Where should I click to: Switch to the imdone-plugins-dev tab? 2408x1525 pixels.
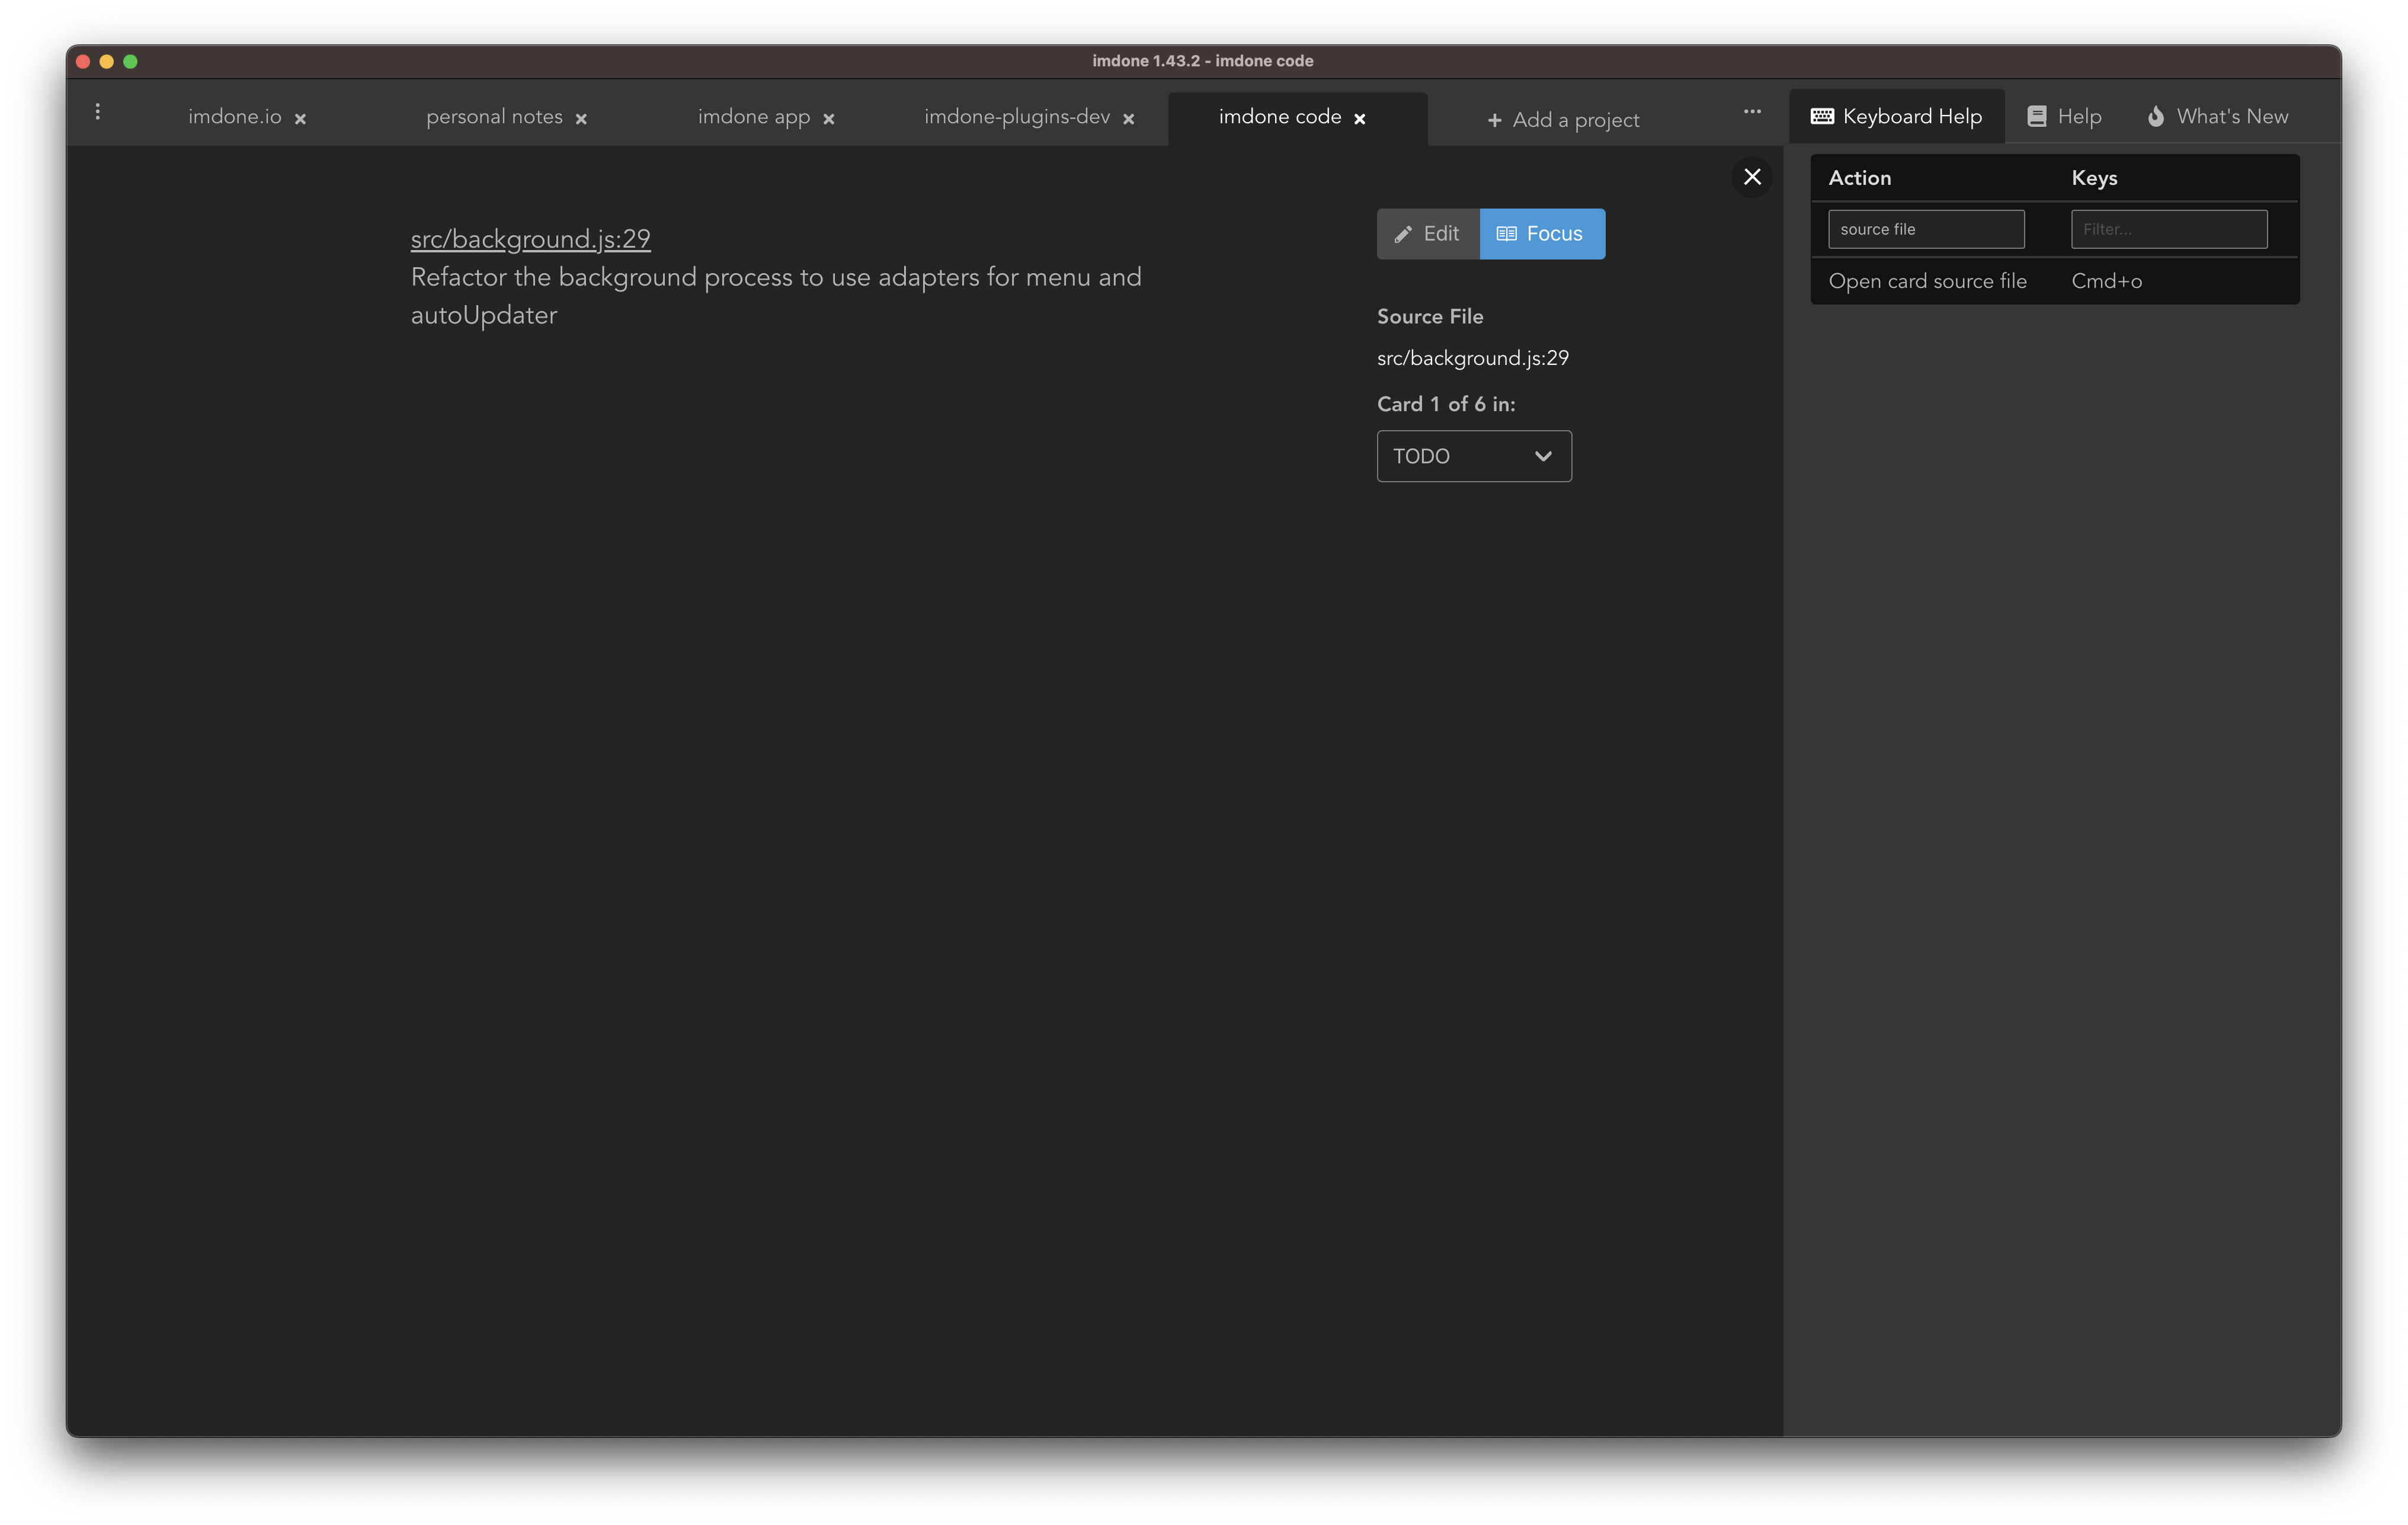tap(1017, 117)
